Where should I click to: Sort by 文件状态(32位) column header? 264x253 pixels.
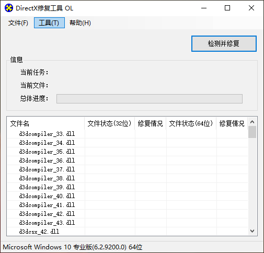point(110,123)
